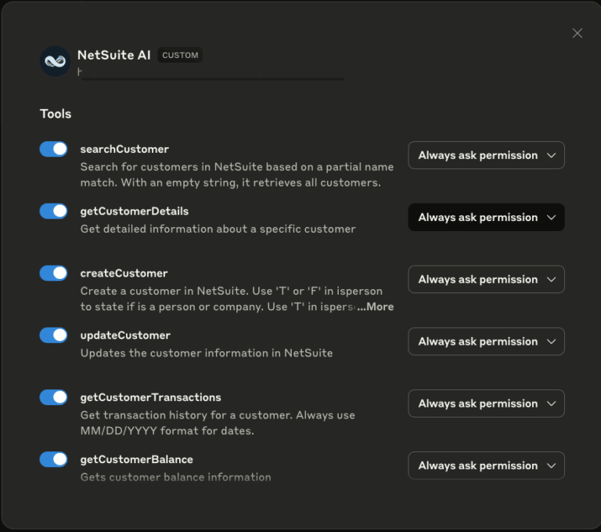Change createCustomer permission setting
The width and height of the screenshot is (601, 532).
click(486, 280)
